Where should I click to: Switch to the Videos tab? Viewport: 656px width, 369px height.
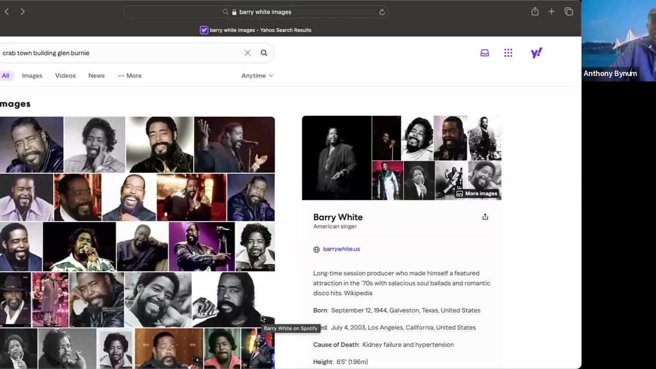point(65,75)
